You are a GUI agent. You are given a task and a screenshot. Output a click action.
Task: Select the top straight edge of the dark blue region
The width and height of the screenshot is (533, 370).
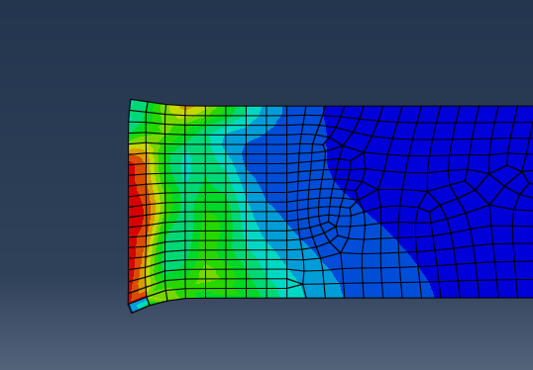pyautogui.click(x=428, y=106)
